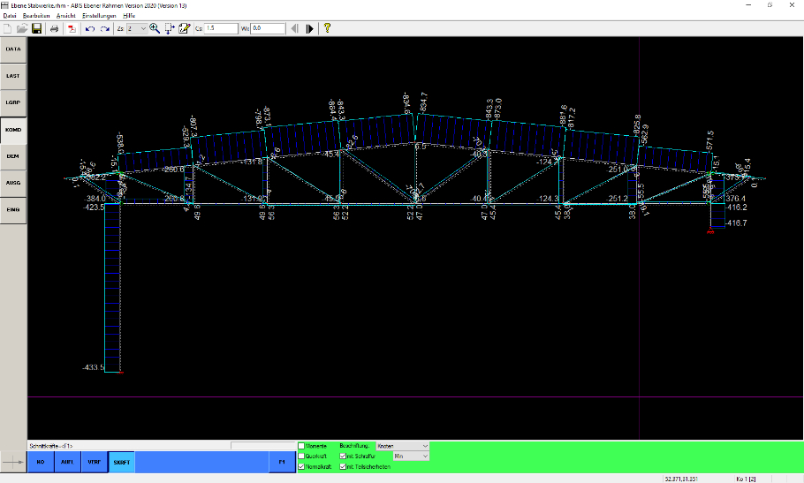The width and height of the screenshot is (804, 483).
Task: Click the New file icon
Action: coord(7,28)
